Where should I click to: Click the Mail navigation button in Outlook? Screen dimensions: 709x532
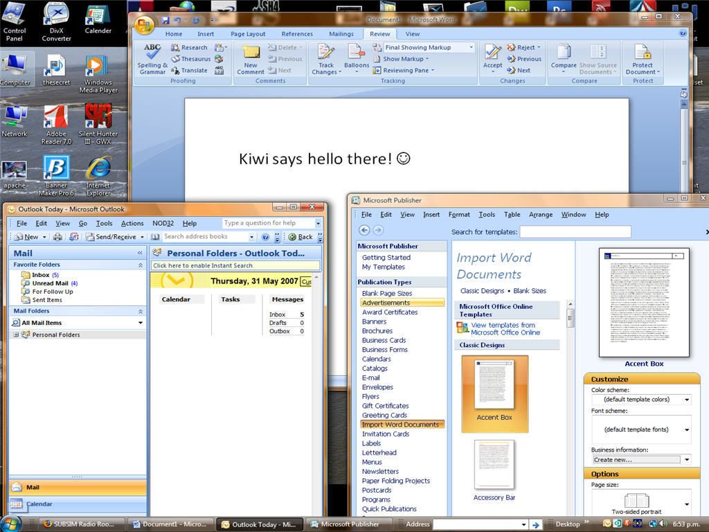tap(78, 487)
